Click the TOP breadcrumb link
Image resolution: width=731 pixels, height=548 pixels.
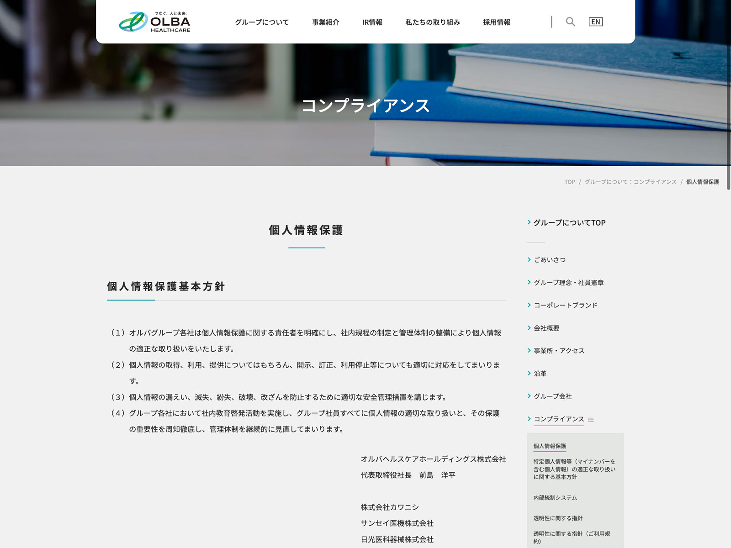point(569,182)
